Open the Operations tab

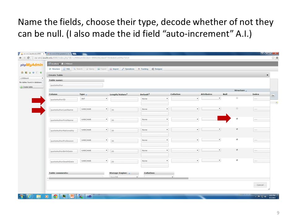click(128, 69)
